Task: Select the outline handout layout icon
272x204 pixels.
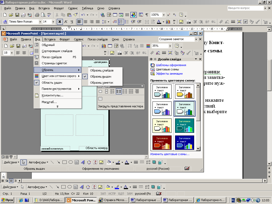Action: [137, 91]
